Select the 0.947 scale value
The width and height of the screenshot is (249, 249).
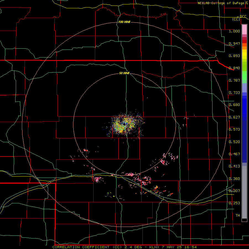[234, 43]
